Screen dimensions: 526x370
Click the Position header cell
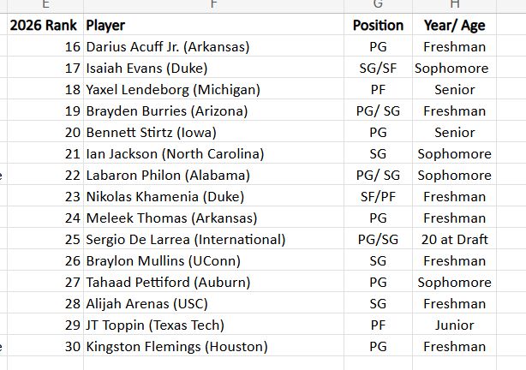click(378, 25)
